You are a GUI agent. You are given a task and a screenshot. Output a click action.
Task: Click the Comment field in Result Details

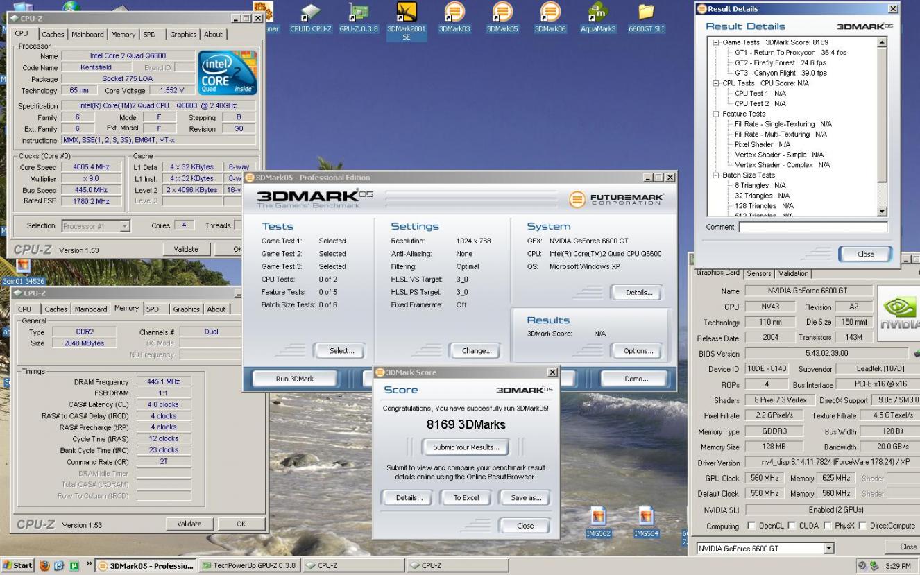(813, 228)
